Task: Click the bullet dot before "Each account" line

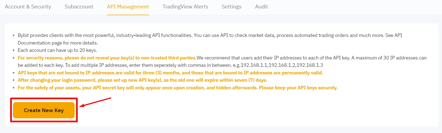Action: [x=14, y=50]
